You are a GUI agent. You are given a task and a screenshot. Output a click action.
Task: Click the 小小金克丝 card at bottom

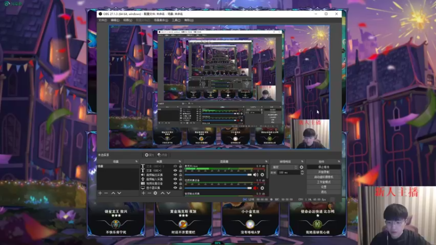coord(251,219)
